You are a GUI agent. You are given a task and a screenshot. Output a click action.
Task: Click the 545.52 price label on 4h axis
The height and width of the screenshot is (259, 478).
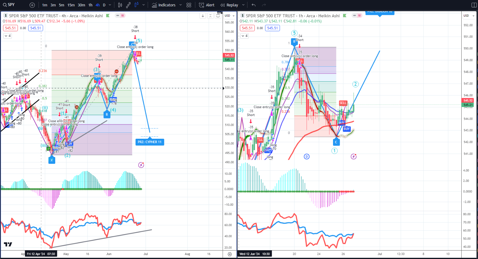coord(229,55)
